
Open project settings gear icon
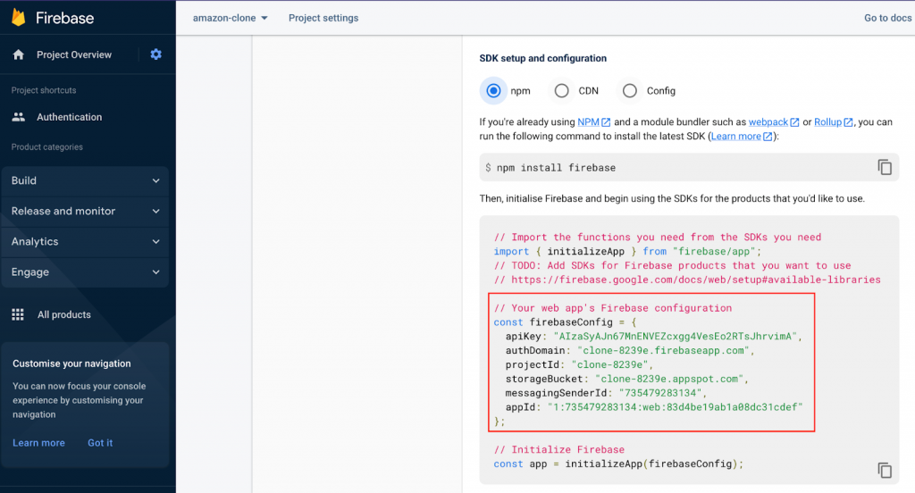pyautogui.click(x=155, y=54)
